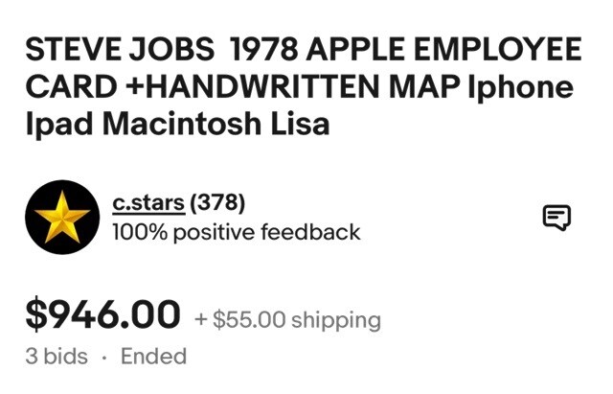The height and width of the screenshot is (394, 613).
Task: Click the + $55.00 shipping cost text
Action: 287,319
